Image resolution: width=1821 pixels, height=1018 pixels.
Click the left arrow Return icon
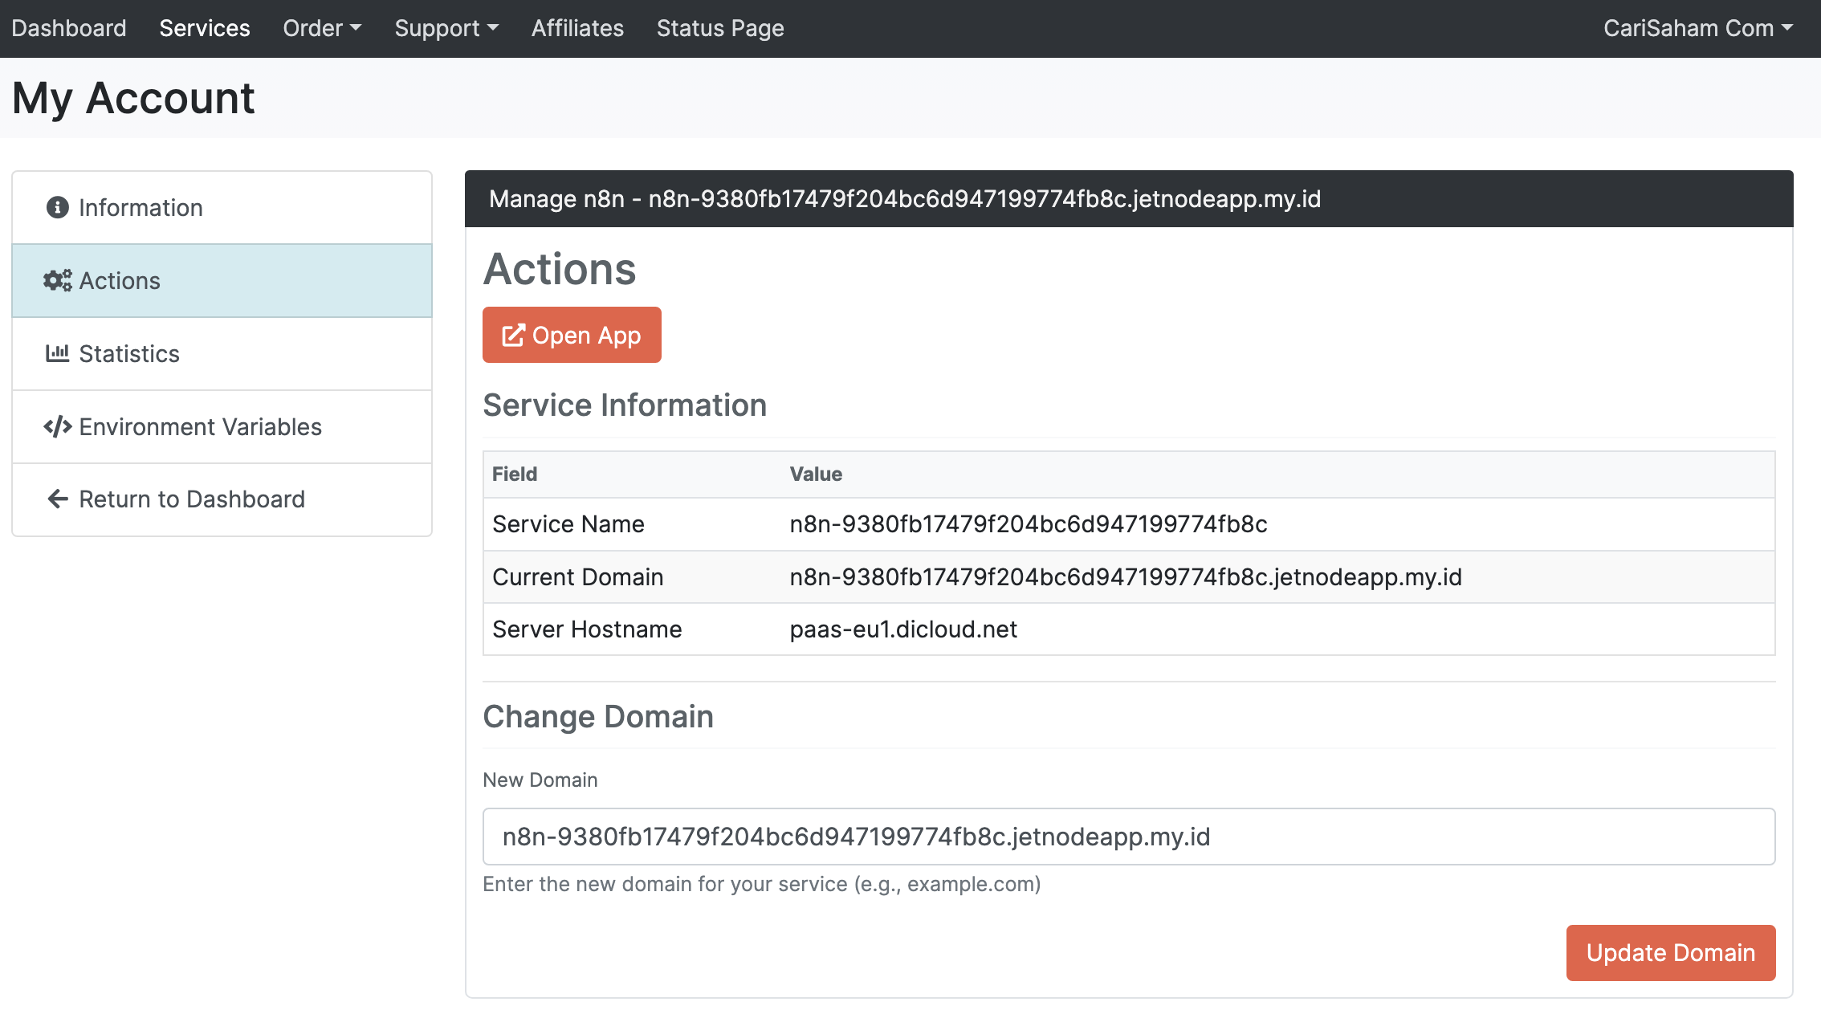tap(57, 499)
